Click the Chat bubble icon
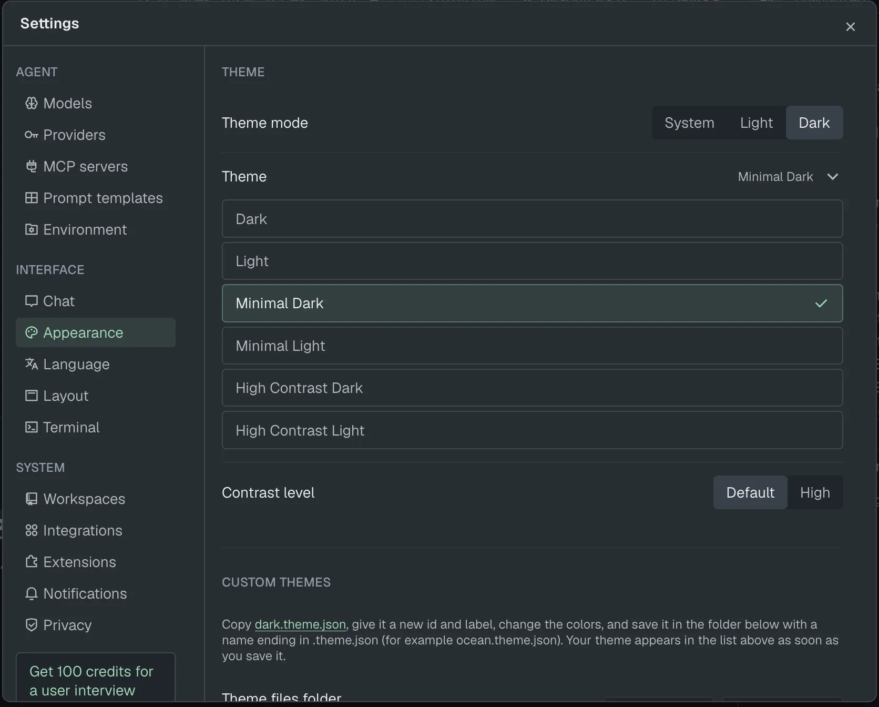 coord(32,301)
